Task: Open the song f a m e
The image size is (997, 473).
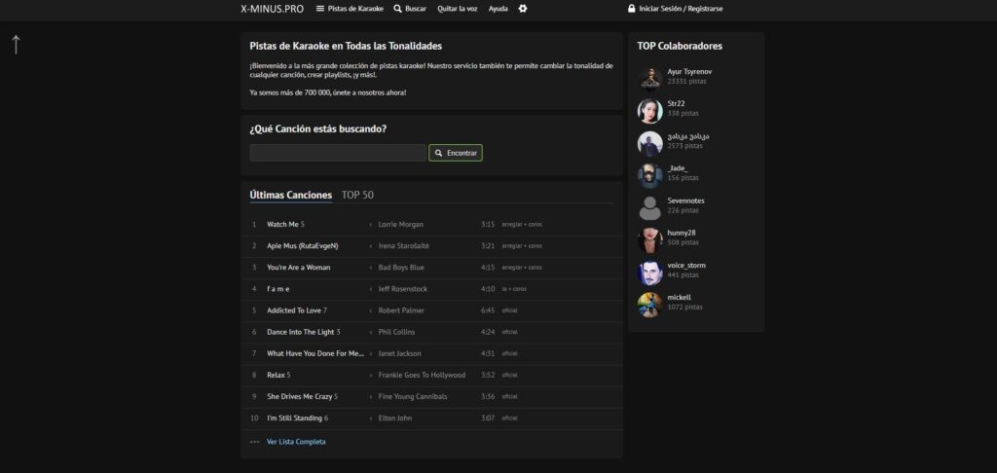Action: click(277, 289)
